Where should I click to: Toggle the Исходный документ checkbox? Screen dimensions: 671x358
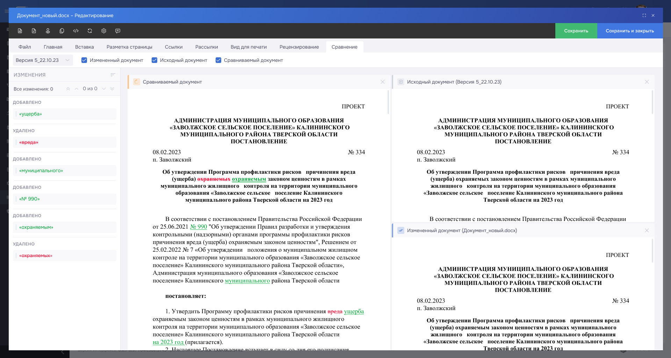click(x=154, y=60)
